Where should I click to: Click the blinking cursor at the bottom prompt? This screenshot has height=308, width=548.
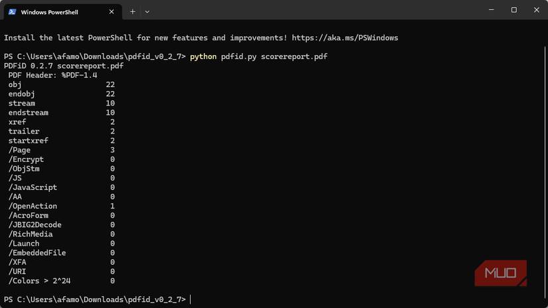(x=191, y=300)
